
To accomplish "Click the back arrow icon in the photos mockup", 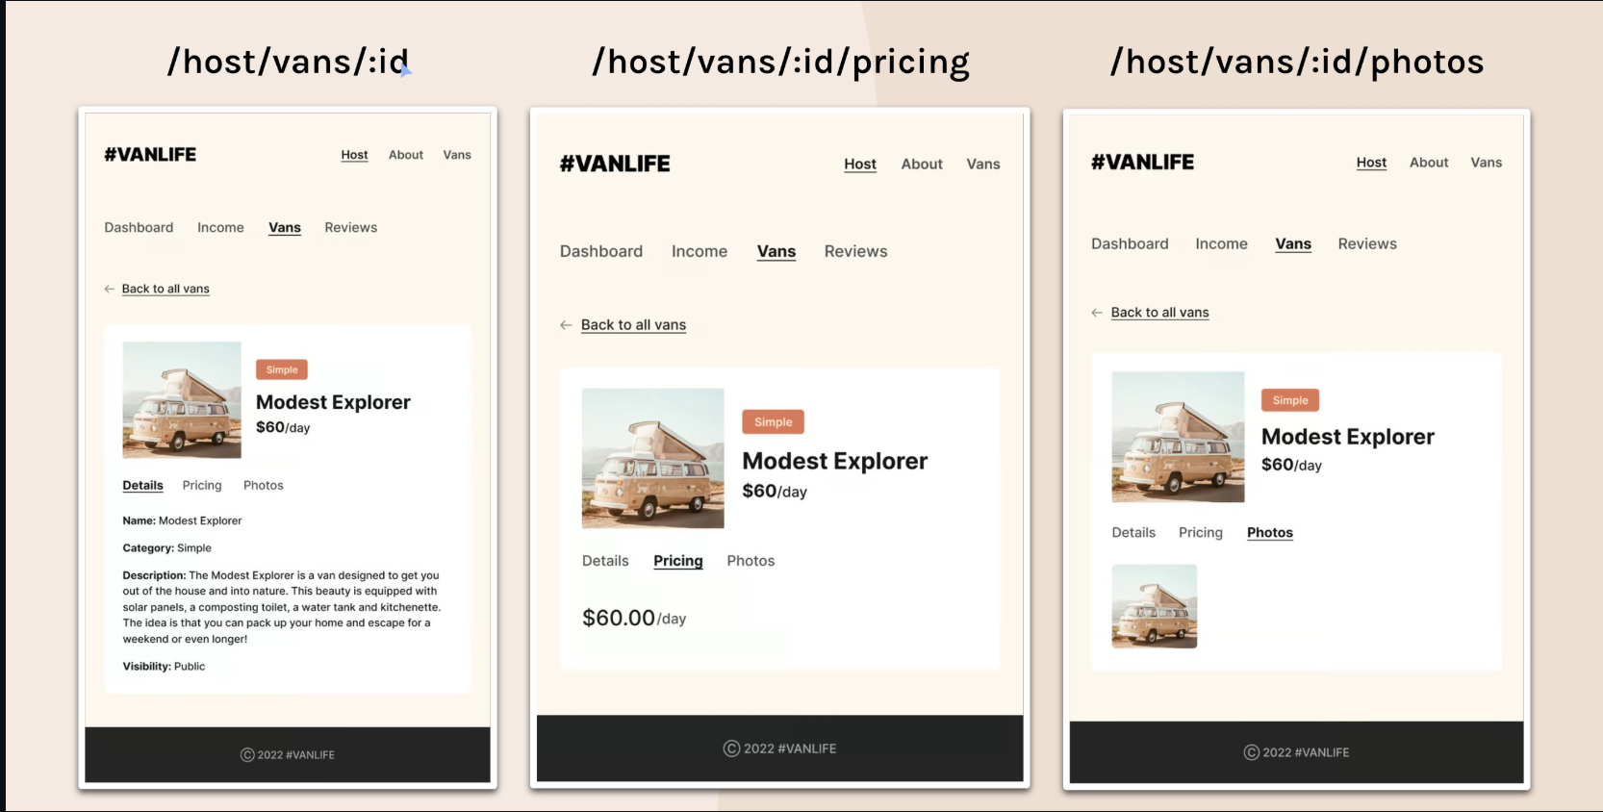I will click(1097, 313).
